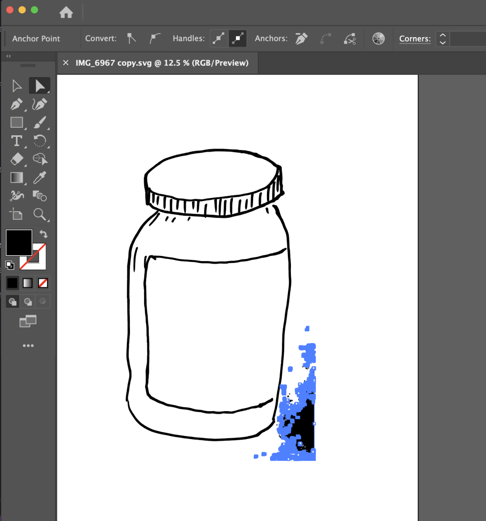Select the Direct Selection tool
486x521 pixels.
click(39, 85)
